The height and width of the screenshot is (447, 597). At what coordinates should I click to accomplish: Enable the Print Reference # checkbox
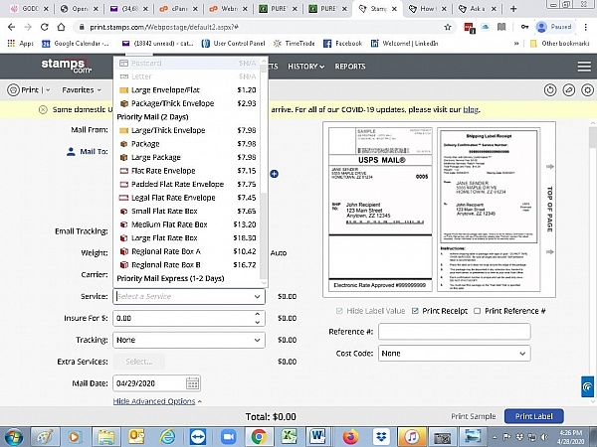click(x=479, y=311)
